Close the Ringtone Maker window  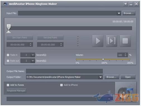[136, 4]
